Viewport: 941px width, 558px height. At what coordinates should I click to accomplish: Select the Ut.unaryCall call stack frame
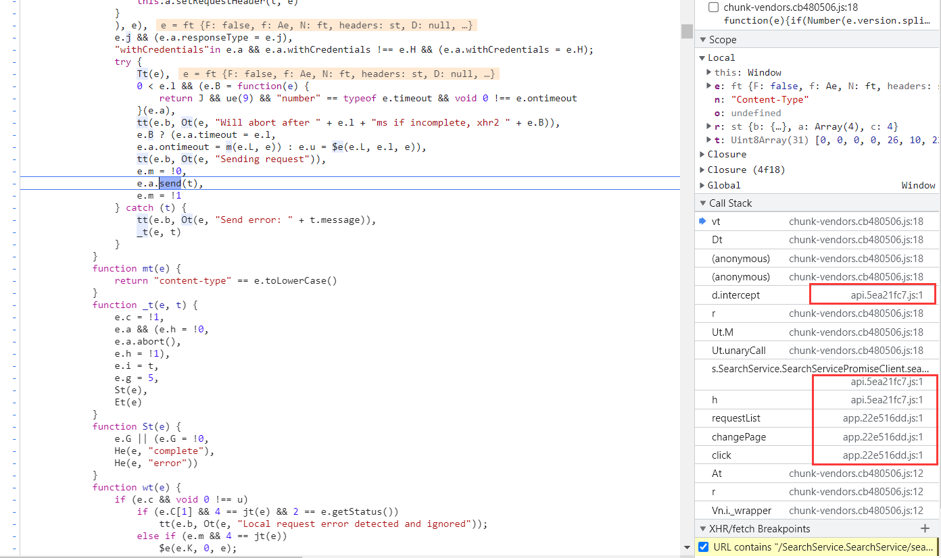(818, 351)
